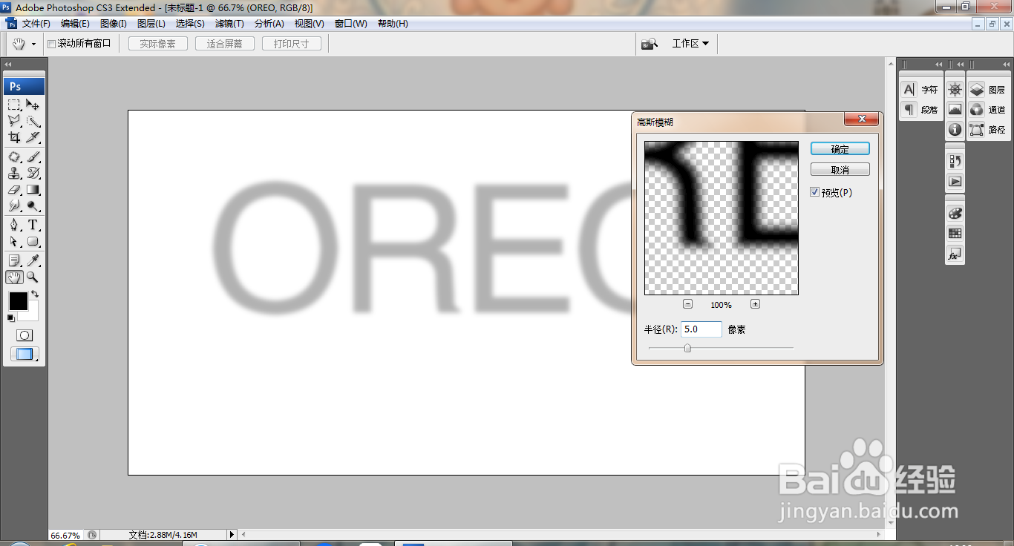The width and height of the screenshot is (1014, 546).
Task: Open the Info panel icon
Action: point(955,130)
